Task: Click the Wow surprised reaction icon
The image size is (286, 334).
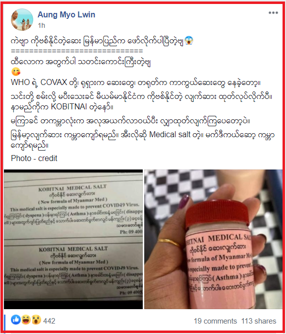Action: click(36, 320)
